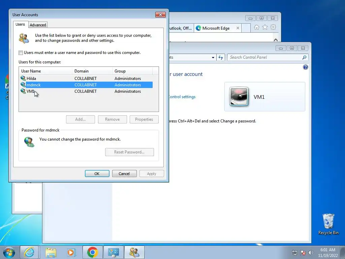The height and width of the screenshot is (259, 345).
Task: Launch Windows Media Player from taskbar
Action: (x=71, y=252)
